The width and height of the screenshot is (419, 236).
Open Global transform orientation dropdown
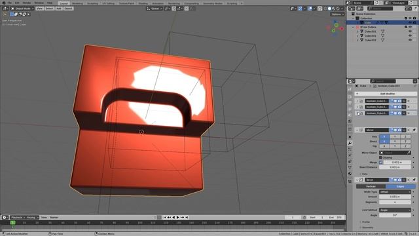pos(155,9)
